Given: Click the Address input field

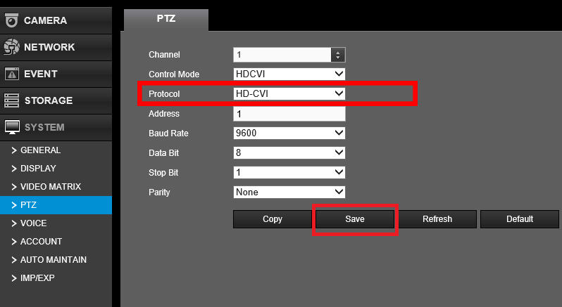Looking at the screenshot, I should pos(289,114).
